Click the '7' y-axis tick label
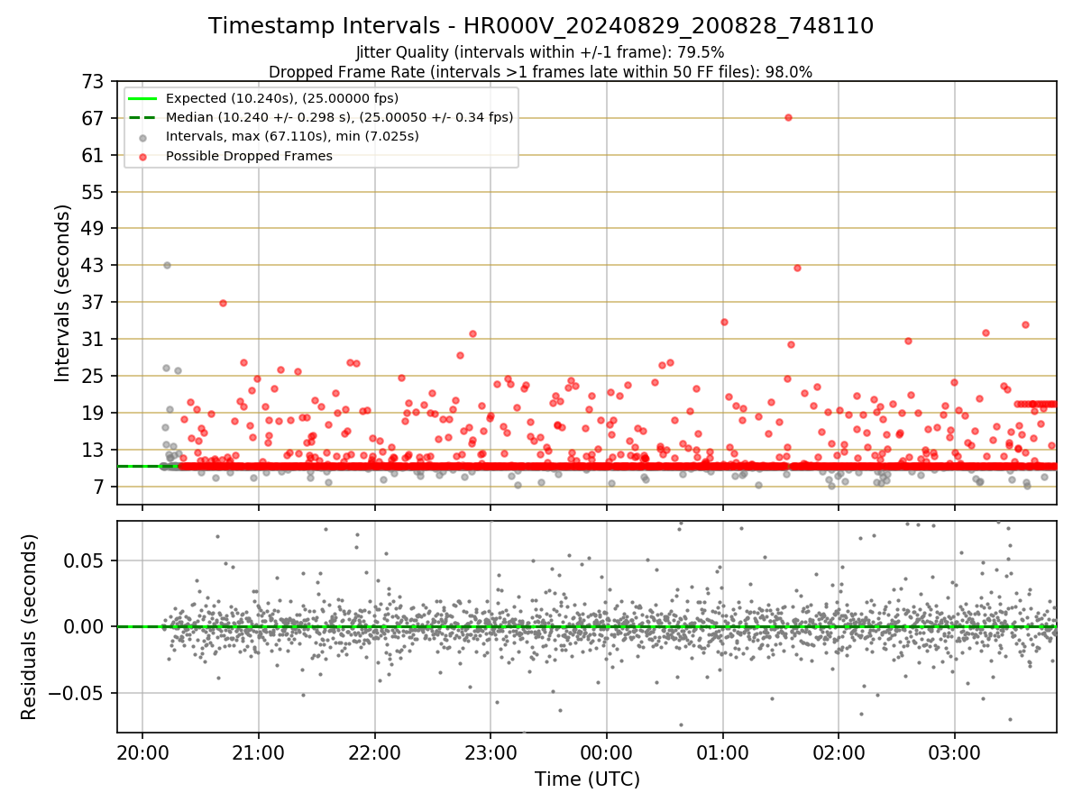 (x=99, y=488)
